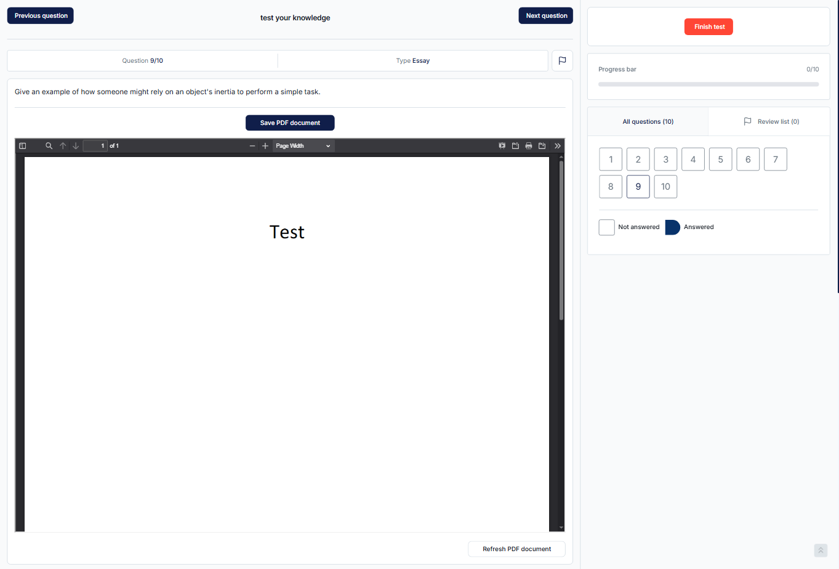Click the 'Progress bar' label

tap(617, 70)
